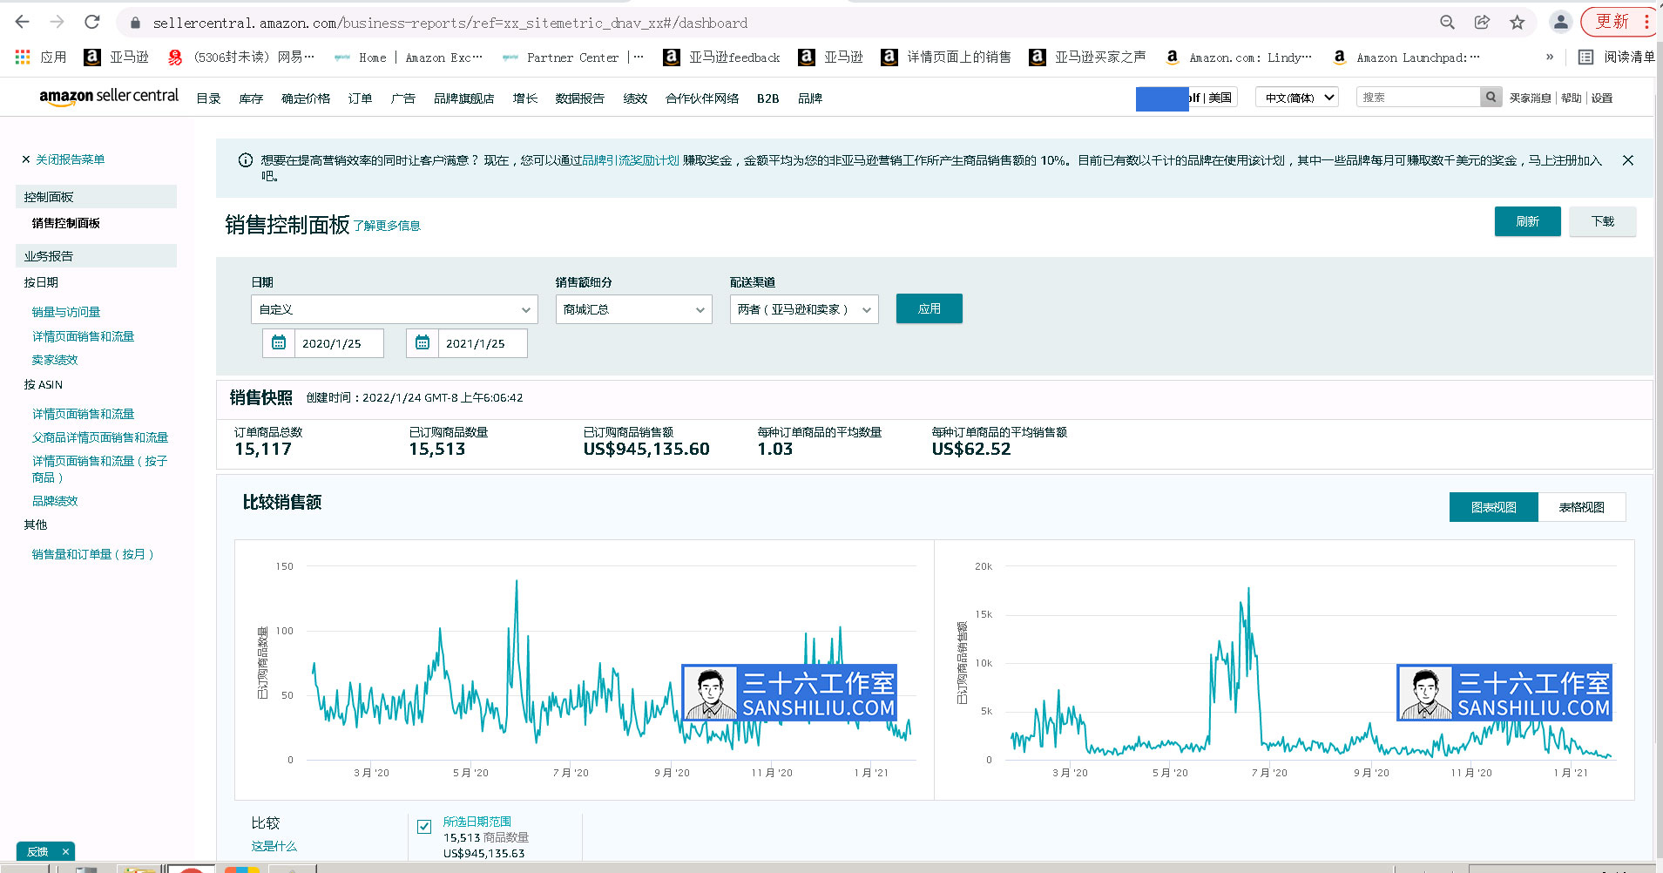Image resolution: width=1663 pixels, height=873 pixels.
Task: Click the search magnifier button
Action: (x=1491, y=98)
